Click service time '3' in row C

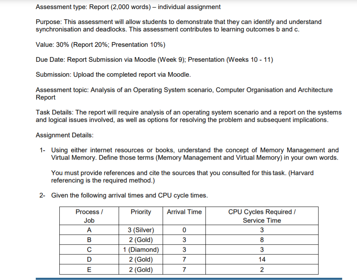262,250
